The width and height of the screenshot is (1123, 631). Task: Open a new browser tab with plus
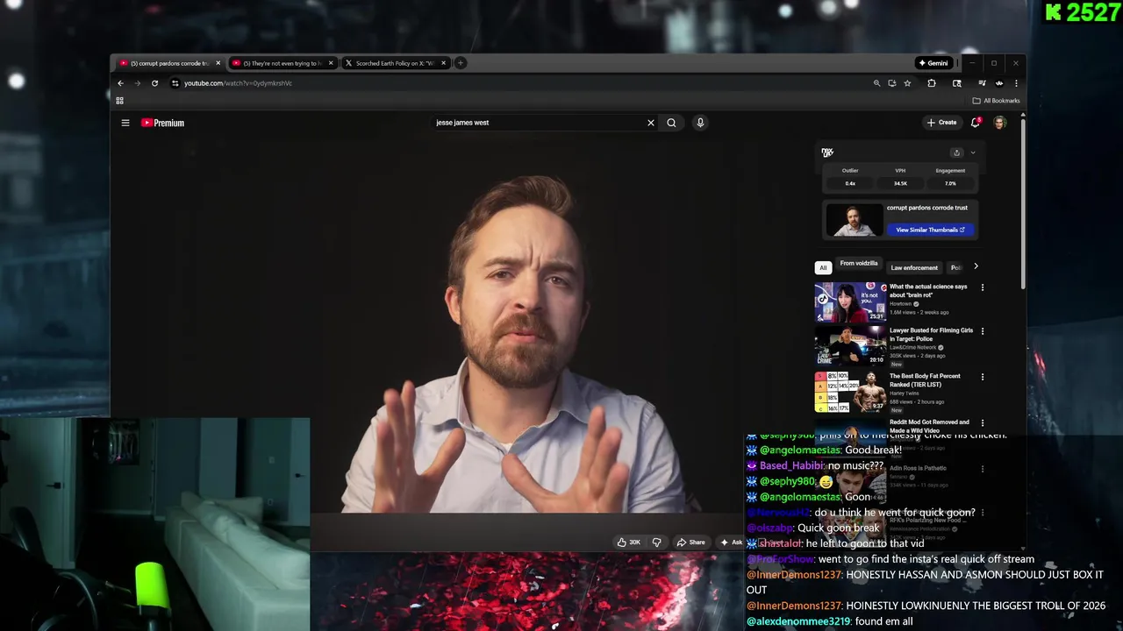460,63
